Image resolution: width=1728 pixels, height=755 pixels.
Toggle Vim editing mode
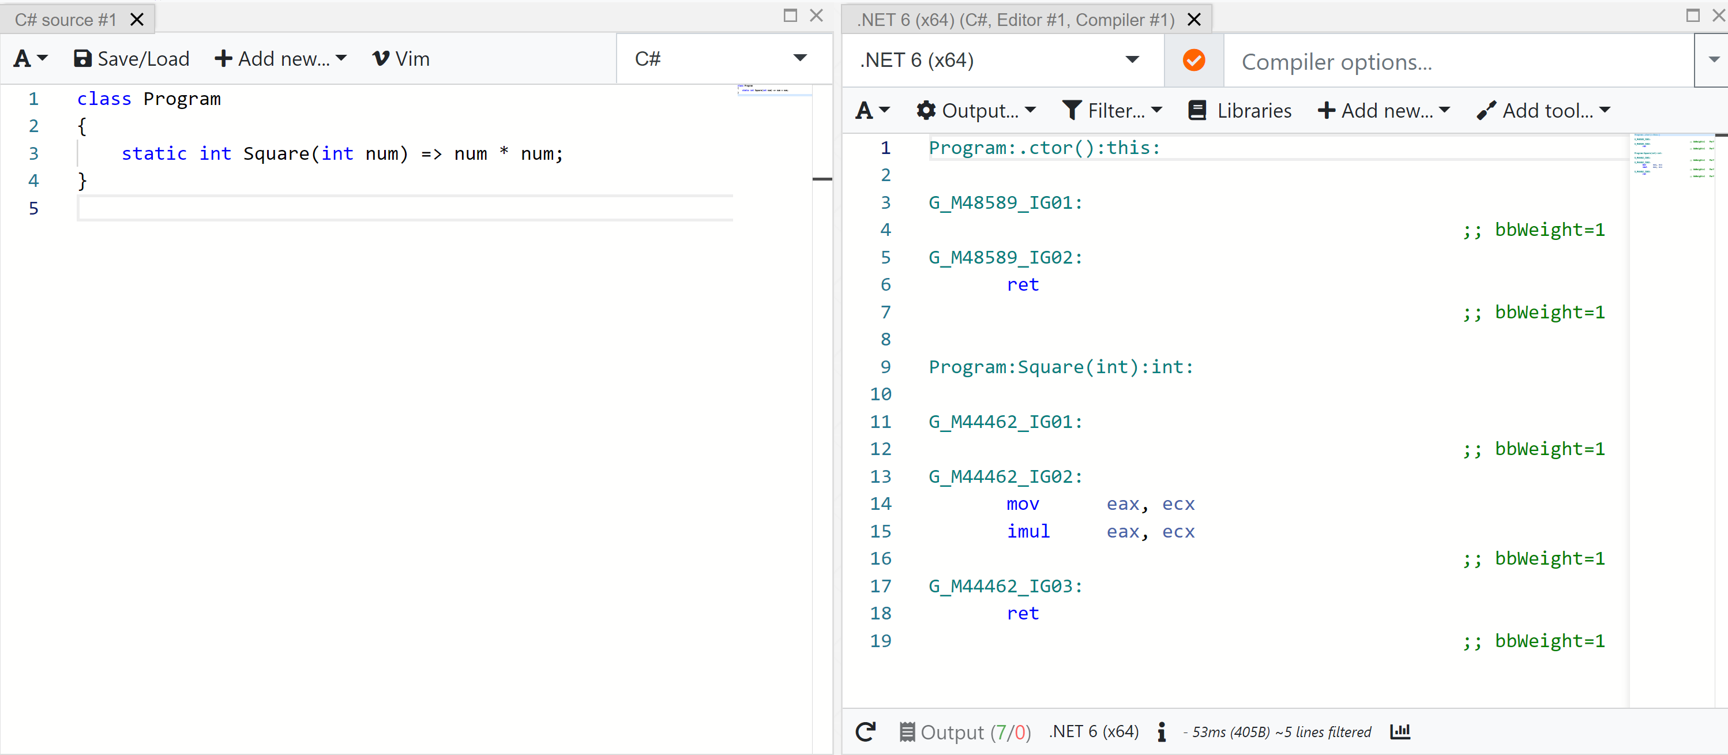click(x=400, y=58)
